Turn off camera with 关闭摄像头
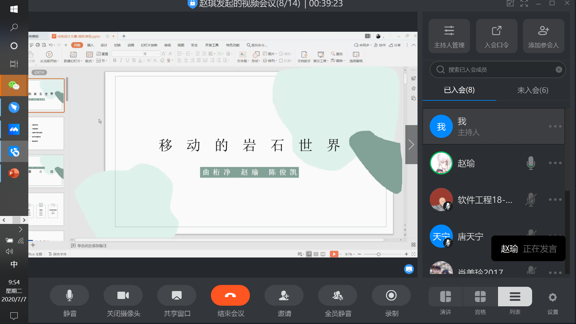Viewport: 576px width, 324px height. pyautogui.click(x=123, y=296)
